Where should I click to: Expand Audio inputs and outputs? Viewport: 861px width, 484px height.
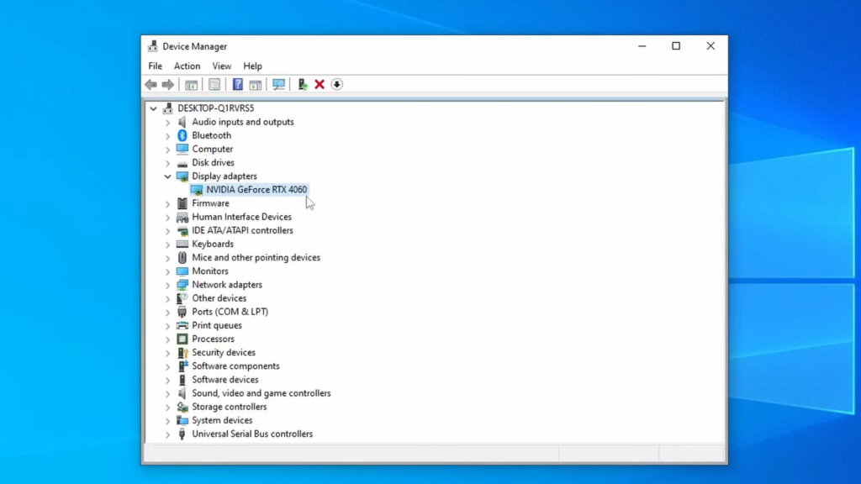click(x=167, y=123)
